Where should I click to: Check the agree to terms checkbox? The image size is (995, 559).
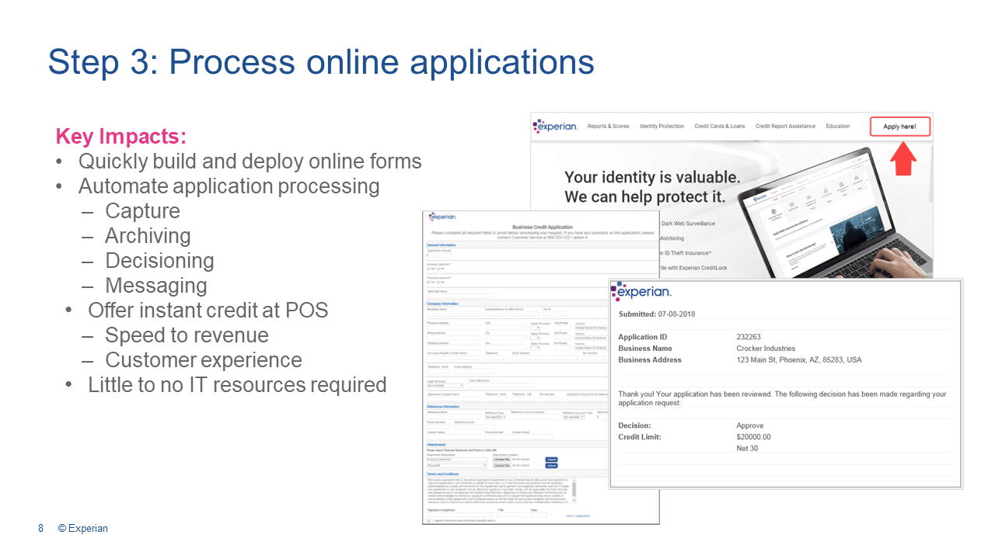tap(430, 520)
